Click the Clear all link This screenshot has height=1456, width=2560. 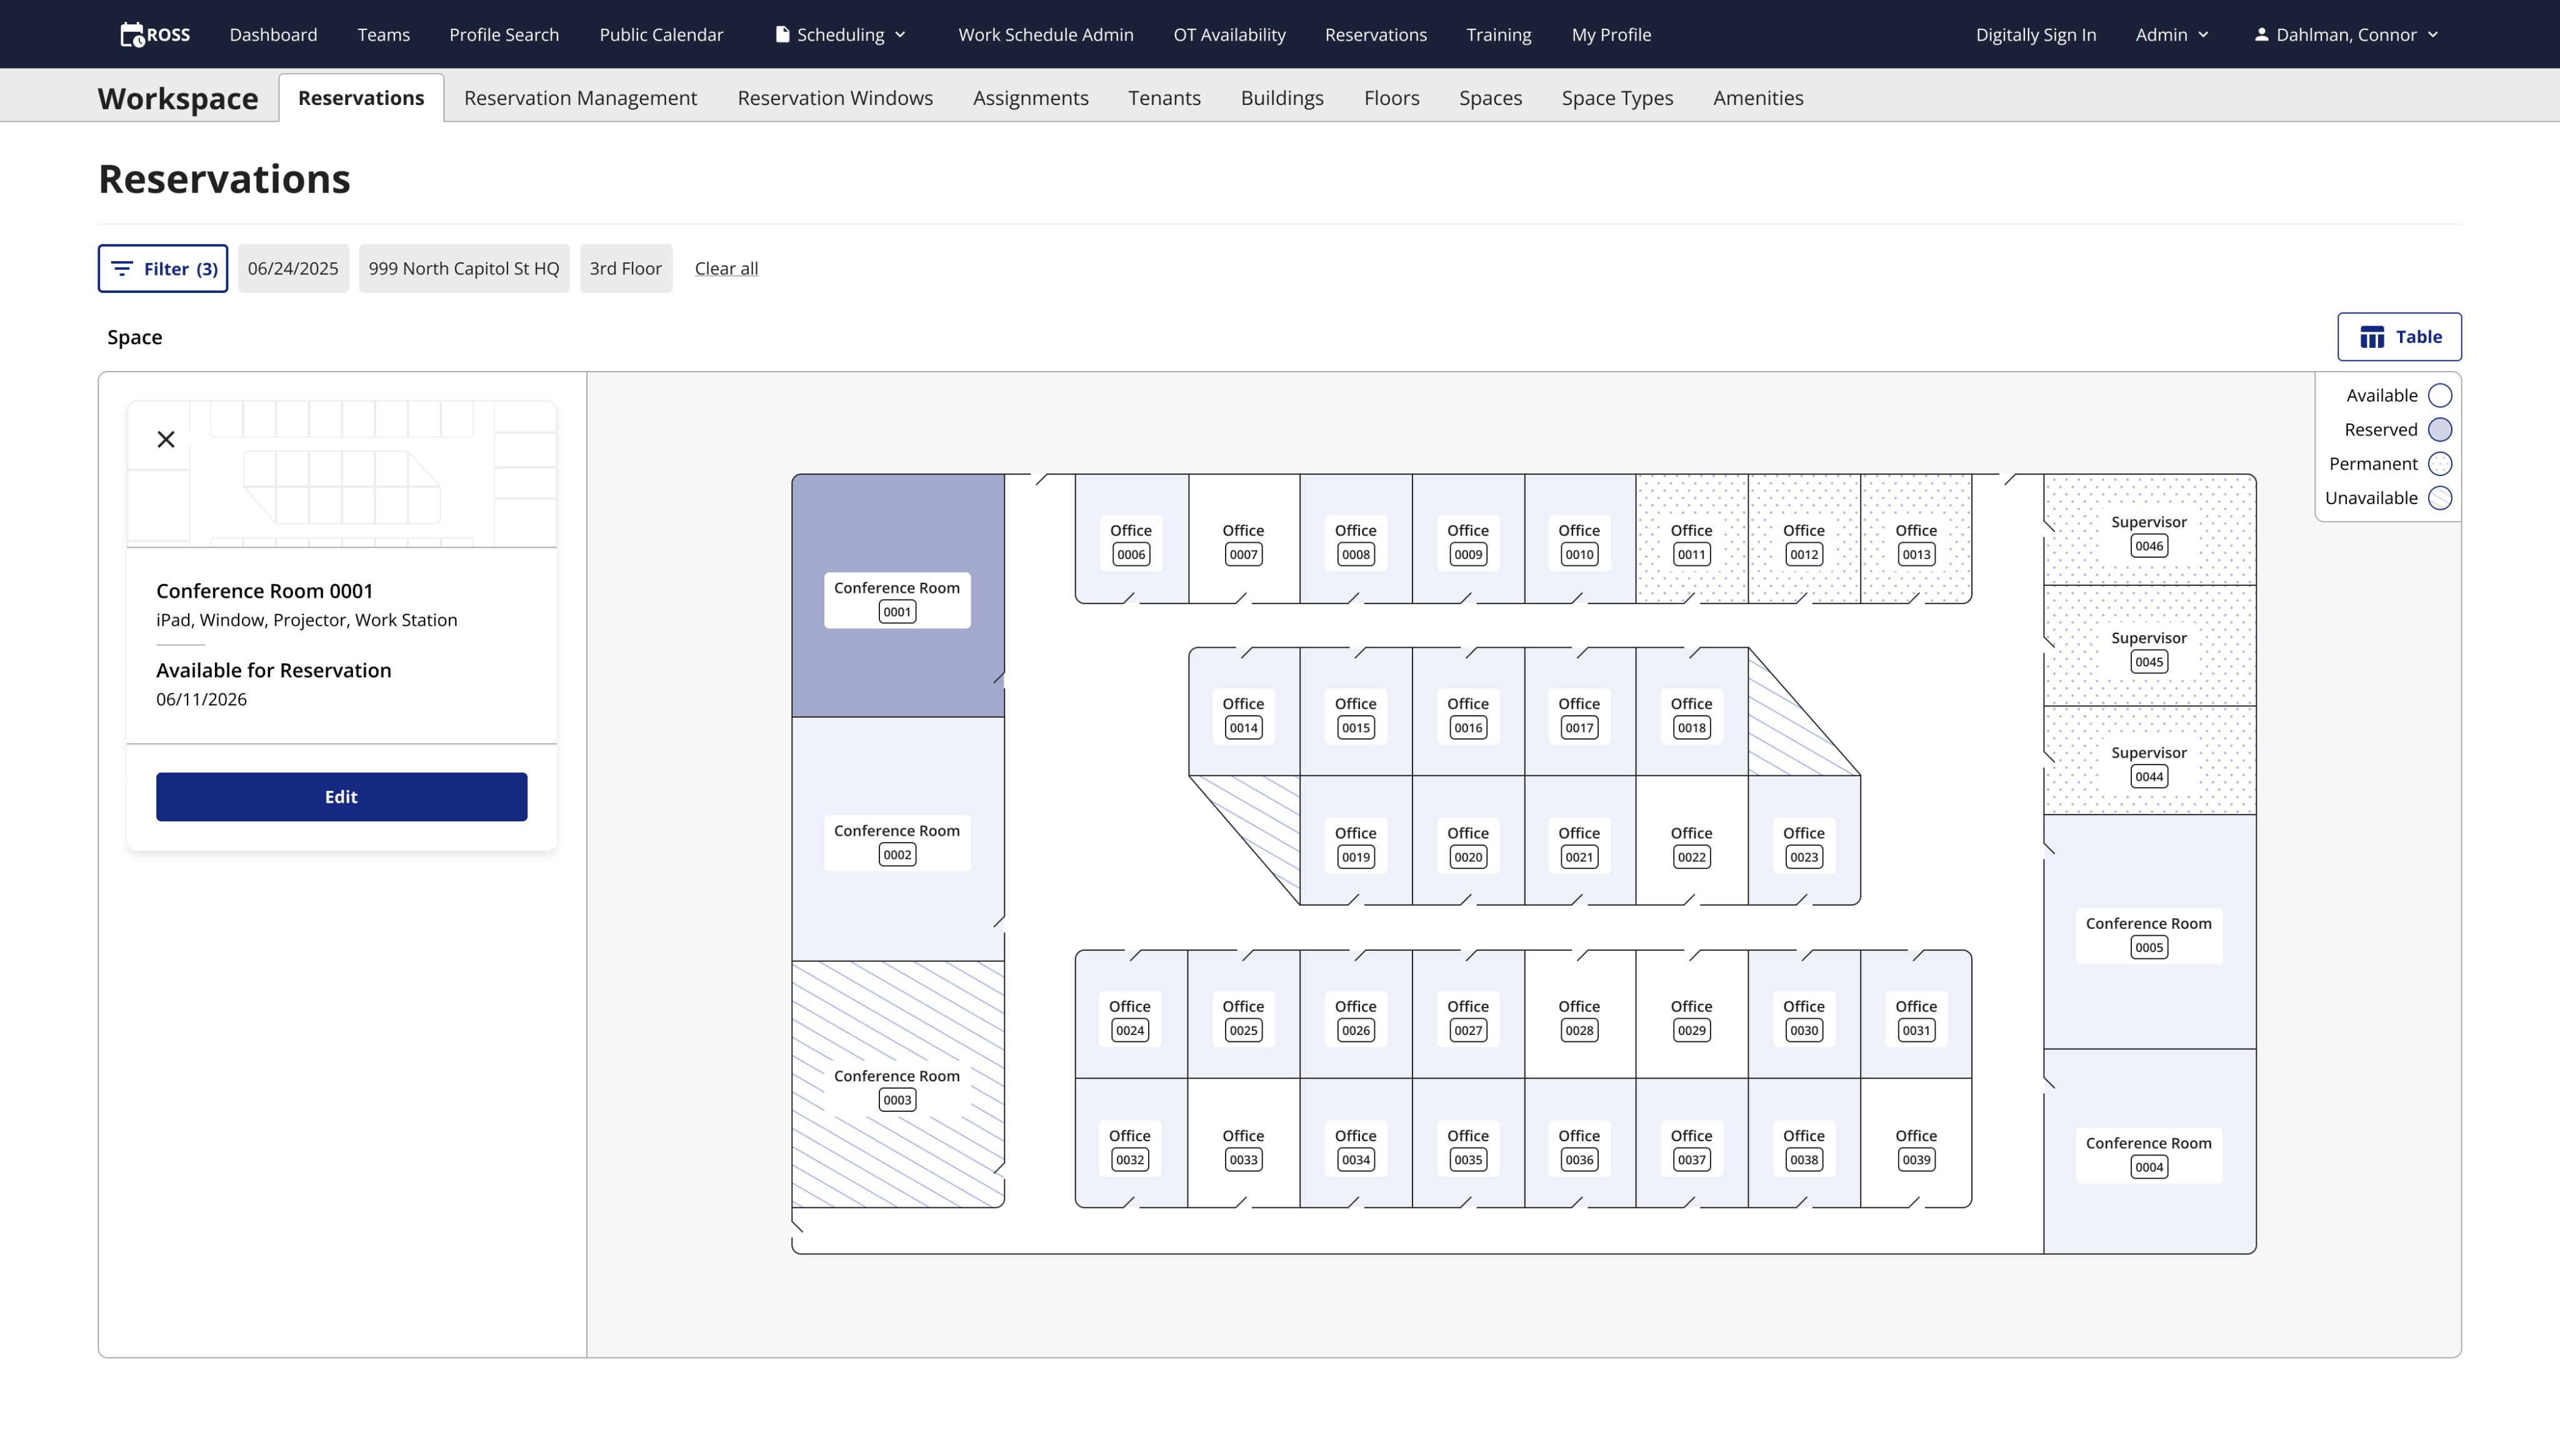pyautogui.click(x=726, y=269)
